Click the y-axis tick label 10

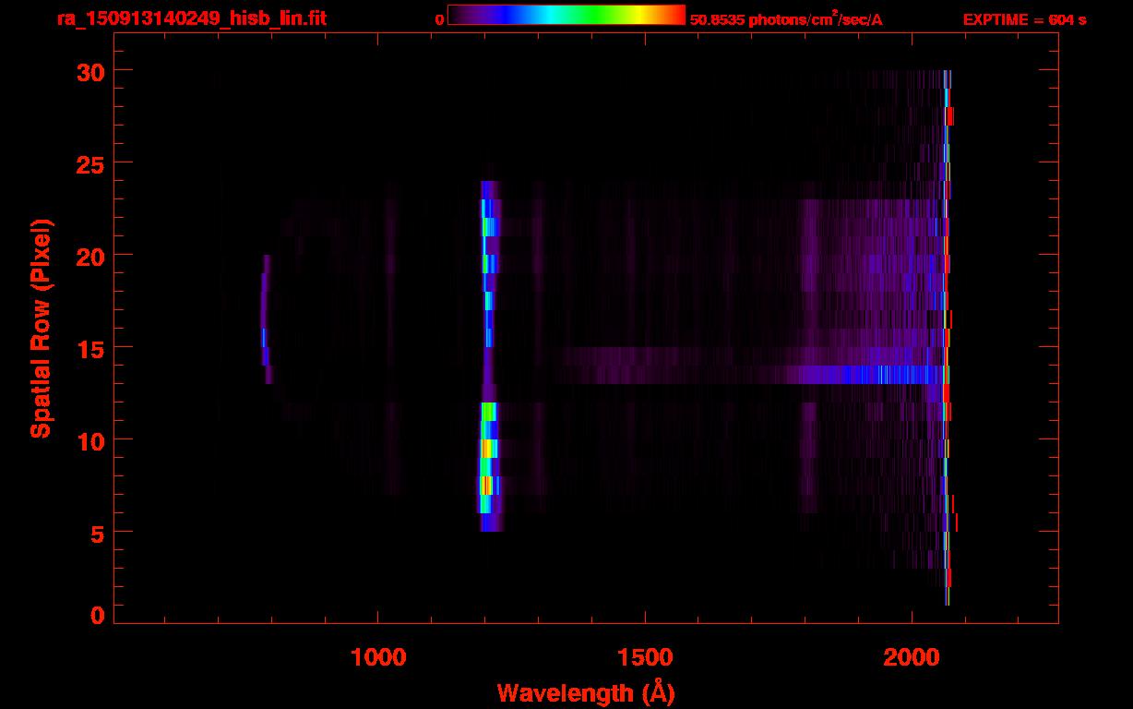click(89, 440)
